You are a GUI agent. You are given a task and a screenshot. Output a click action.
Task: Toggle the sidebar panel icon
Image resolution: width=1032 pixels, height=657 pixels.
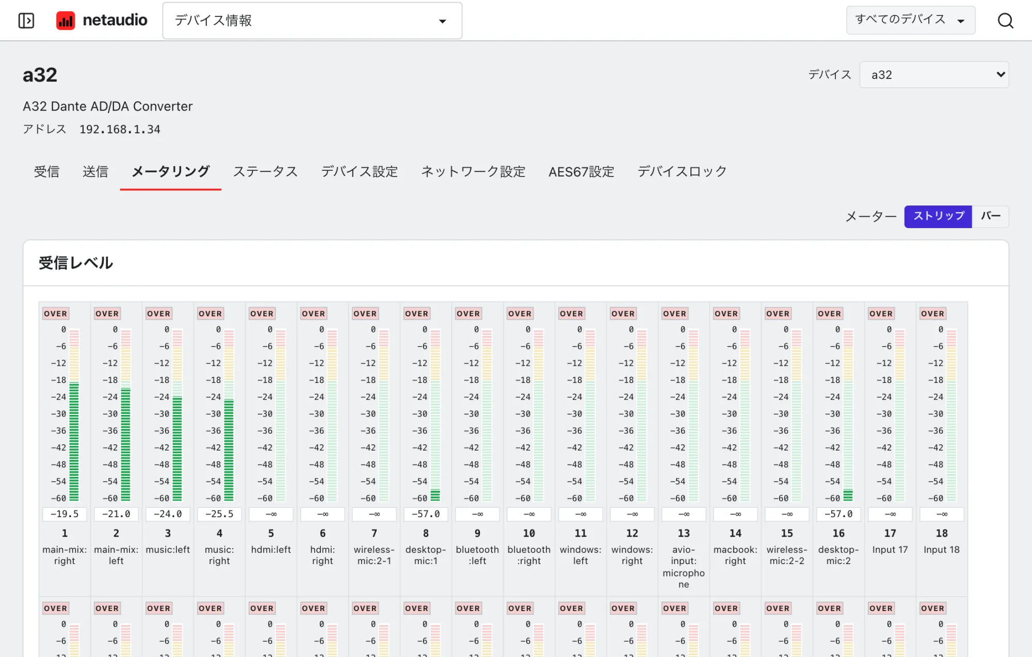(x=26, y=21)
